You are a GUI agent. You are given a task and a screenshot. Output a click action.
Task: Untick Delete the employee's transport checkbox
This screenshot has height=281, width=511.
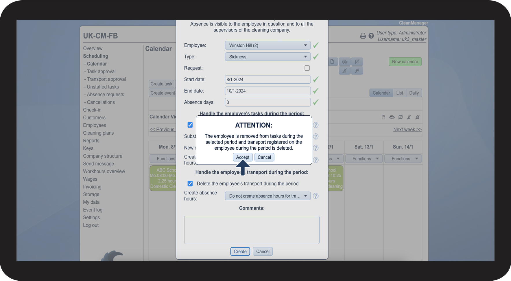click(190, 183)
